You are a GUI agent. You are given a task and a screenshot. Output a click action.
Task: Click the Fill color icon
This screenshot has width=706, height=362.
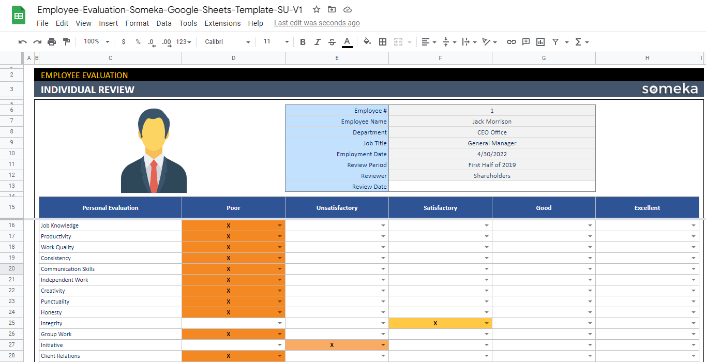coord(367,42)
